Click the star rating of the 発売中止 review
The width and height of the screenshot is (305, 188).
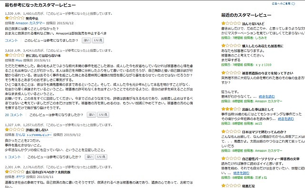coord(15,18)
